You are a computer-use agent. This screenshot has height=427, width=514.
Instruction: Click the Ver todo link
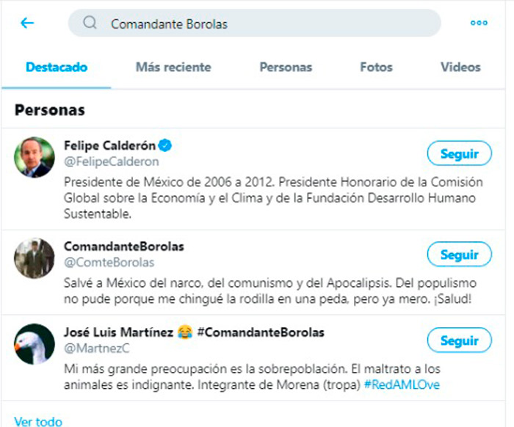click(x=38, y=421)
